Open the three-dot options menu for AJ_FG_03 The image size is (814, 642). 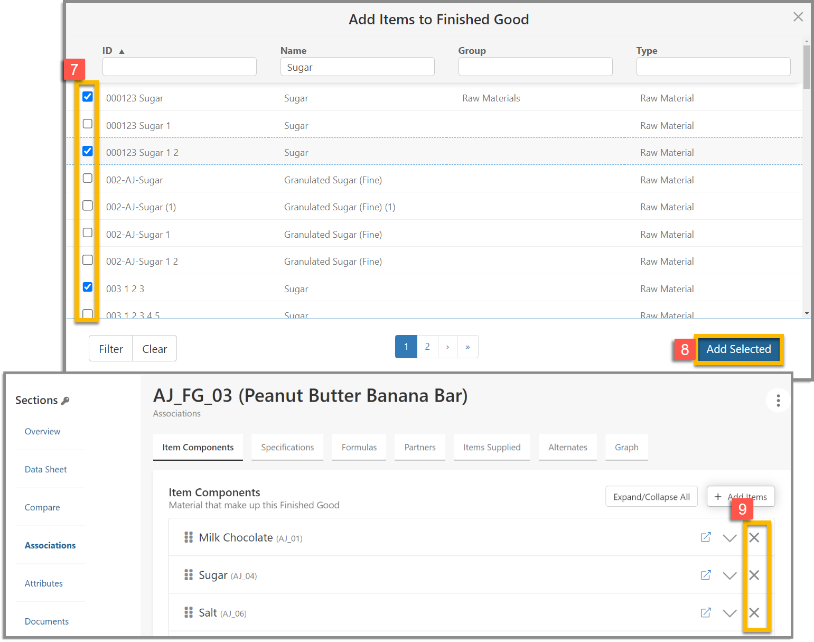pyautogui.click(x=778, y=401)
